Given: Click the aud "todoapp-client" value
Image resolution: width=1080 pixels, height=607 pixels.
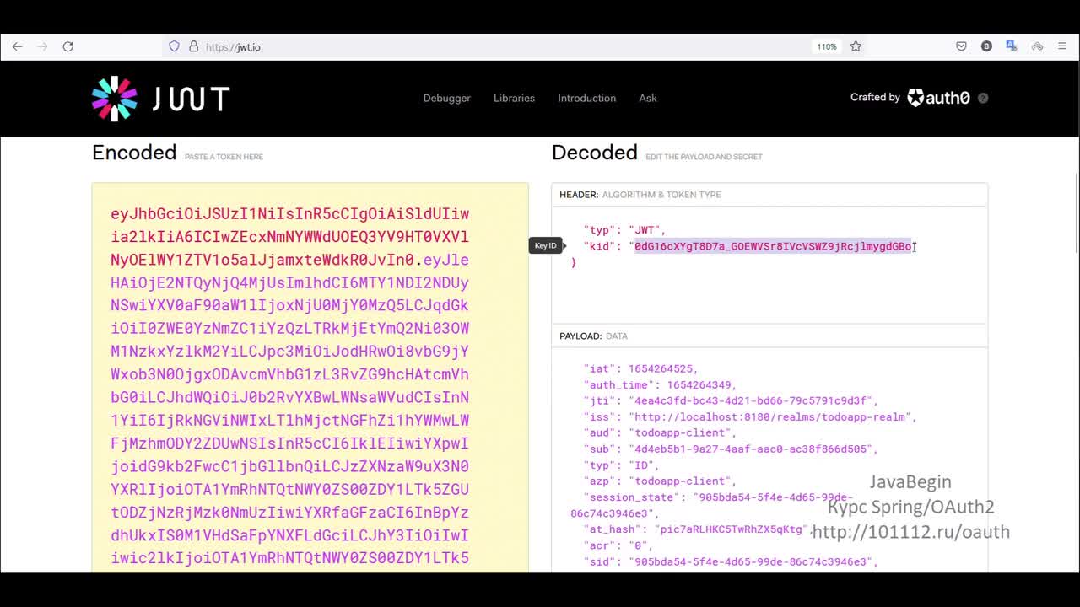Looking at the screenshot, I should tap(682, 432).
